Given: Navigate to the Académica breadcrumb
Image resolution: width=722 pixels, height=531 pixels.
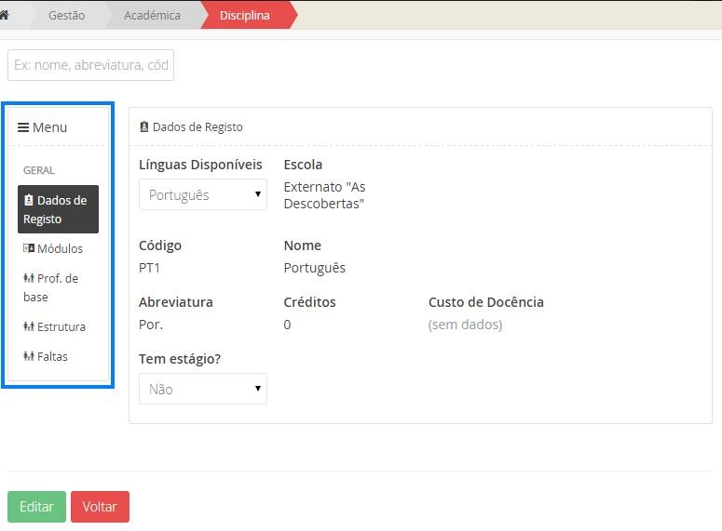Looking at the screenshot, I should coord(152,15).
